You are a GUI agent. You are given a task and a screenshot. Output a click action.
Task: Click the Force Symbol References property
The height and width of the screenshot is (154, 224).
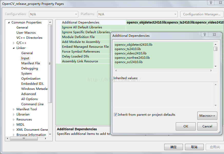[81, 52]
